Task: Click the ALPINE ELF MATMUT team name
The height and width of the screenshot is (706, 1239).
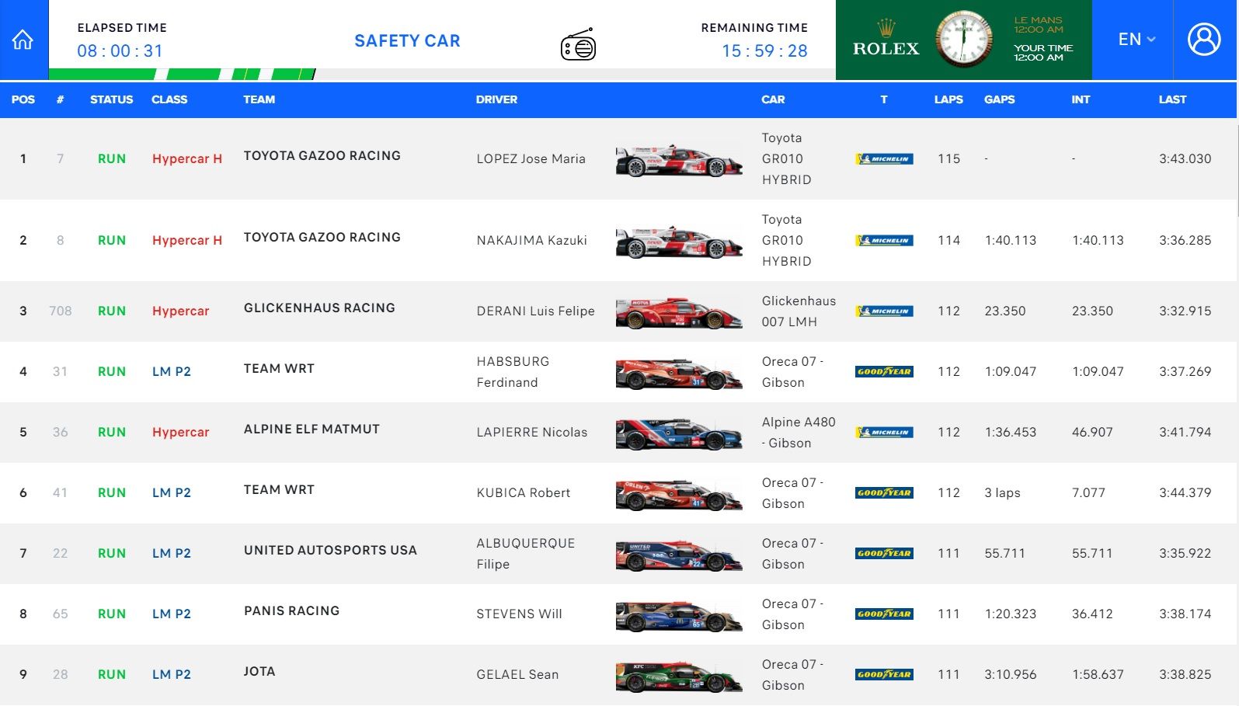Action: pos(311,430)
